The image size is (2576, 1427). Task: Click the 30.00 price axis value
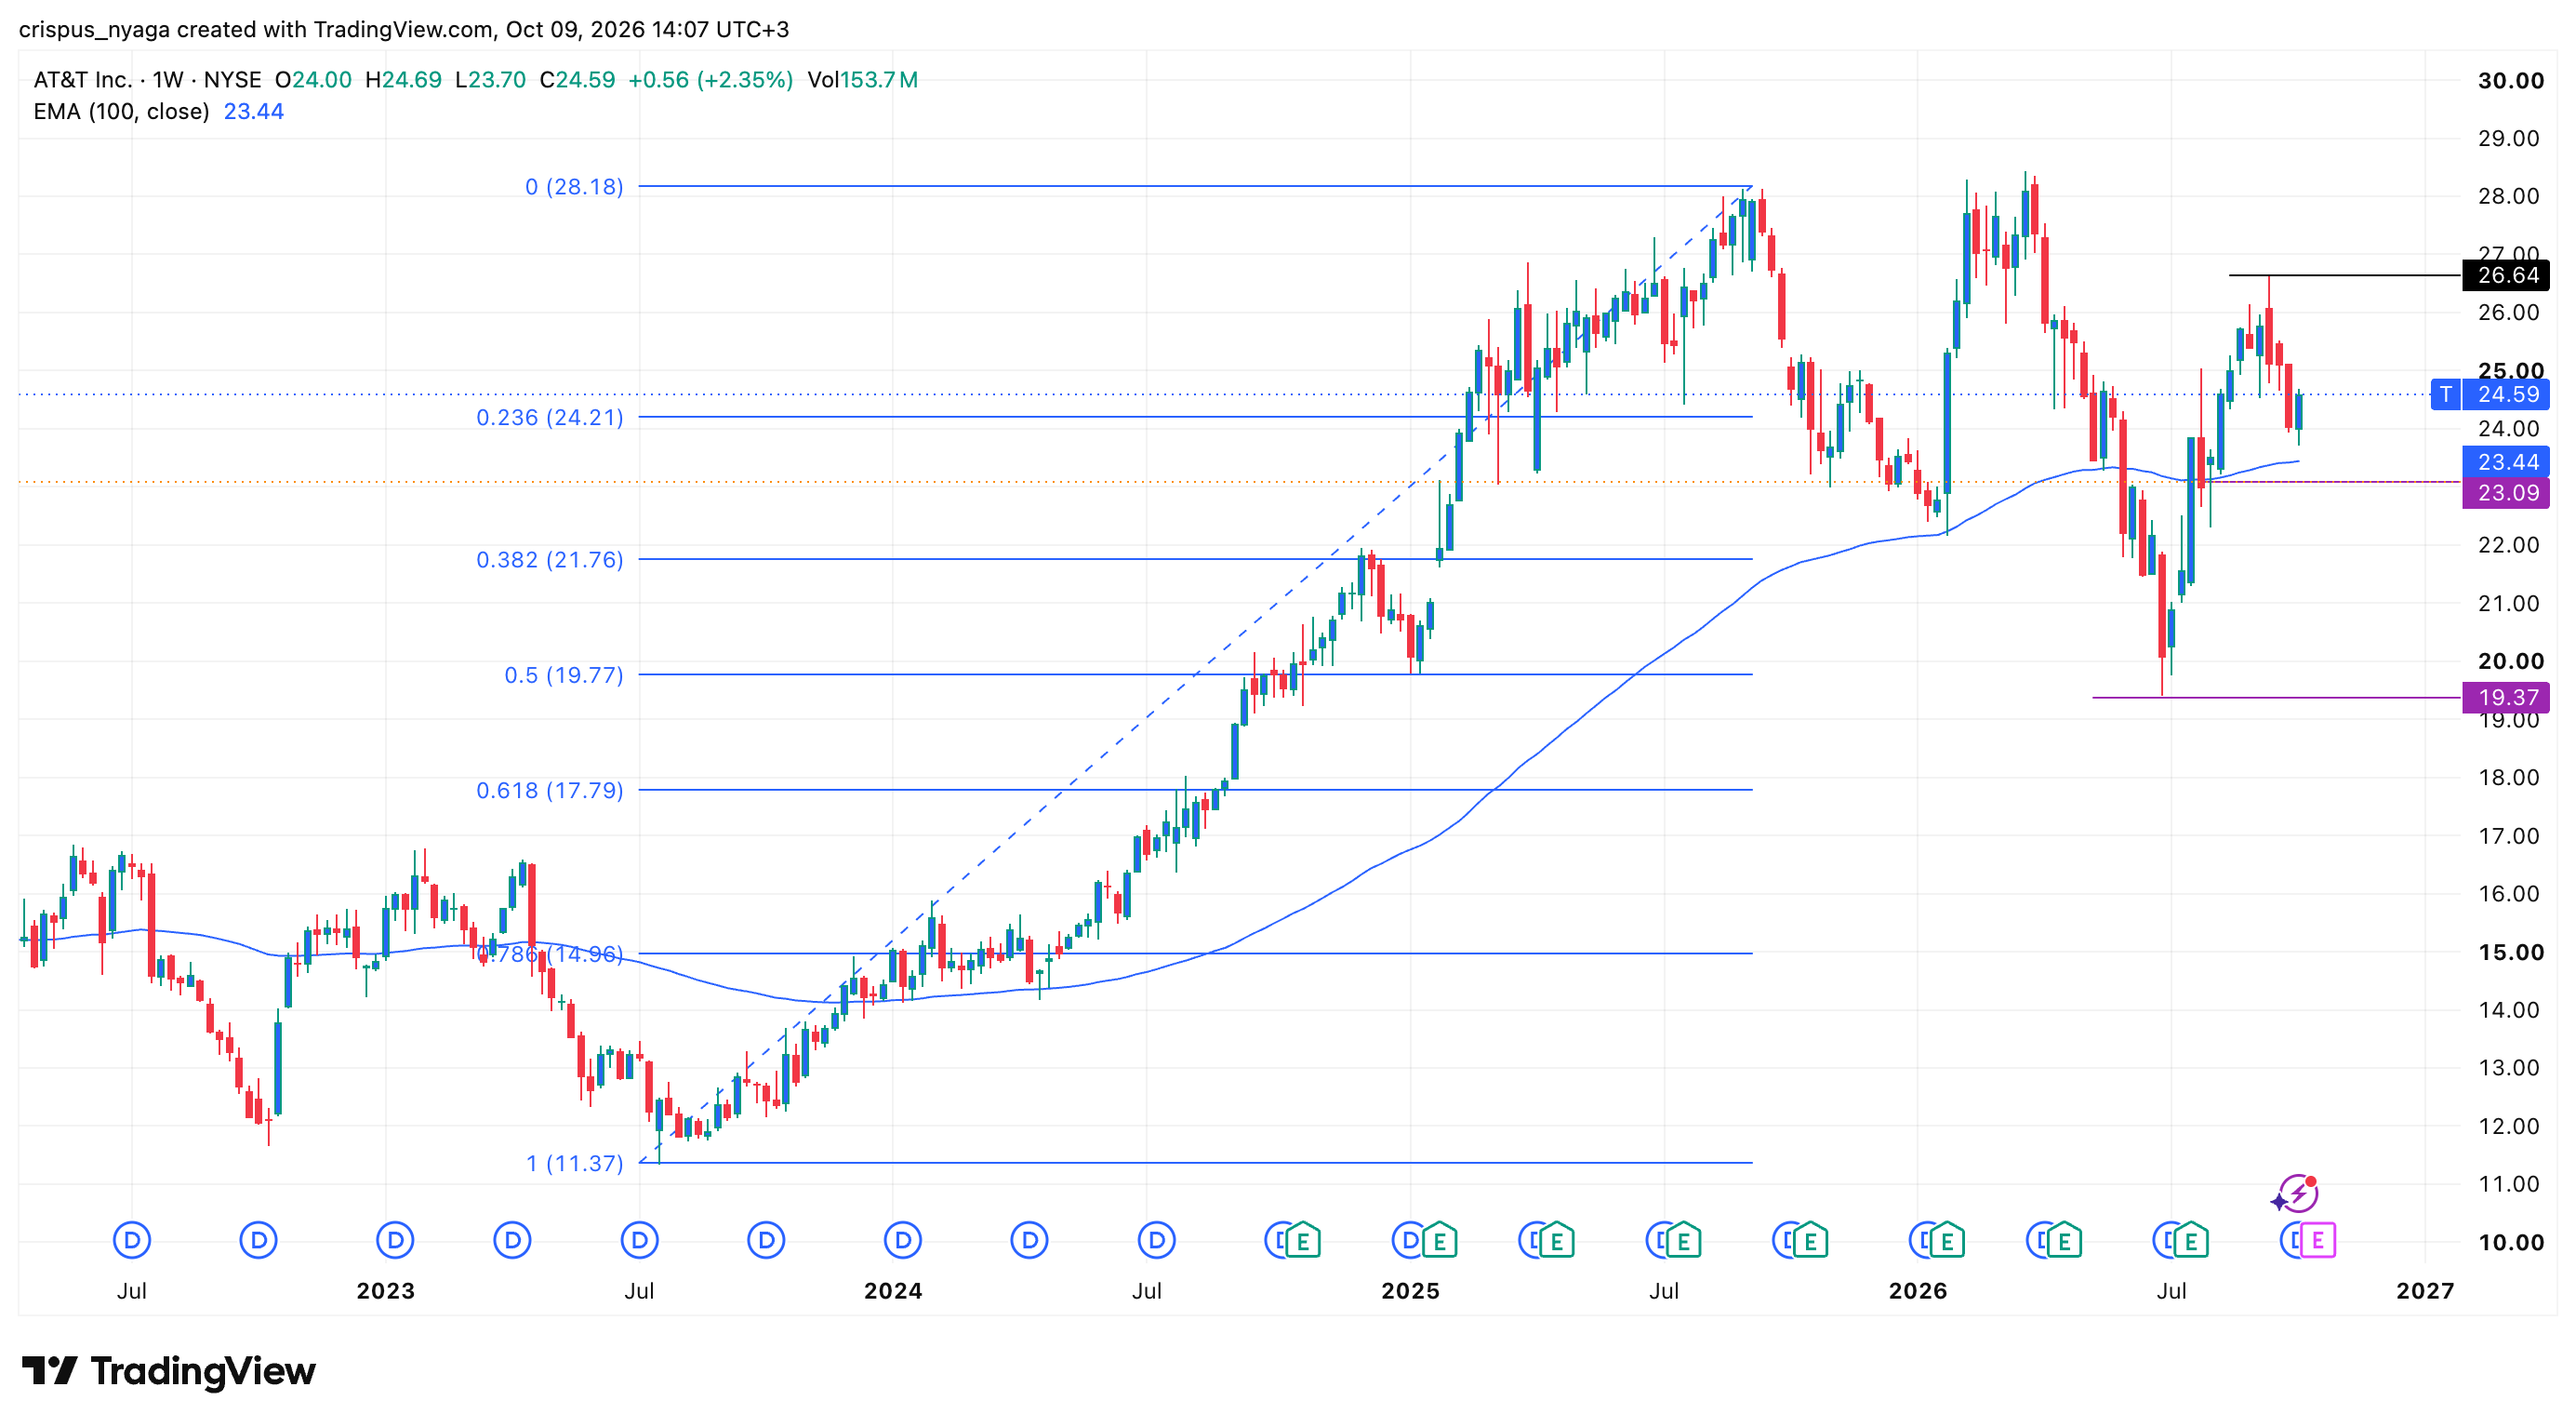tap(2510, 81)
